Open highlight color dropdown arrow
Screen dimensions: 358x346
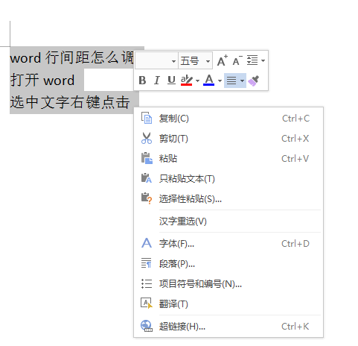[197, 81]
